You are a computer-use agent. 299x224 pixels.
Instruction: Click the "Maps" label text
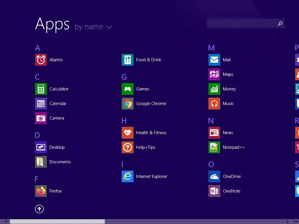click(228, 74)
